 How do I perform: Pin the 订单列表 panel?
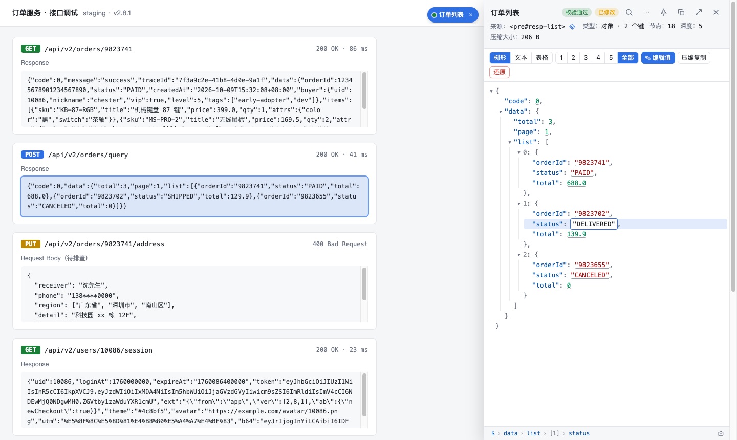[664, 12]
